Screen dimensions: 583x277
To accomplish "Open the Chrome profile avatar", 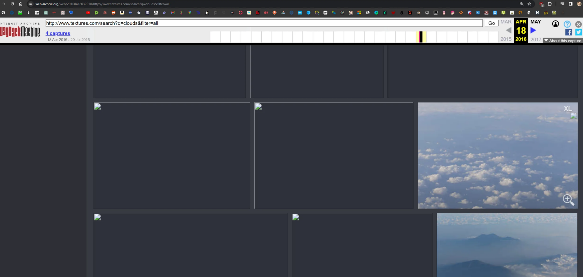I will [579, 4].
